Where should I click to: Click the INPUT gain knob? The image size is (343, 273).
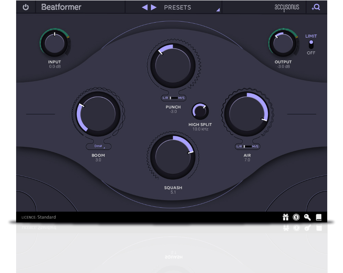tap(55, 43)
